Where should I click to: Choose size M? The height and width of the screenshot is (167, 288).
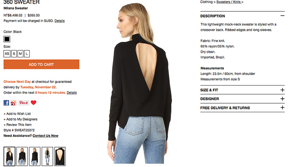20,54
